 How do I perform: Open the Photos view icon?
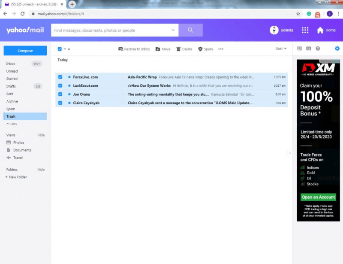(9, 143)
